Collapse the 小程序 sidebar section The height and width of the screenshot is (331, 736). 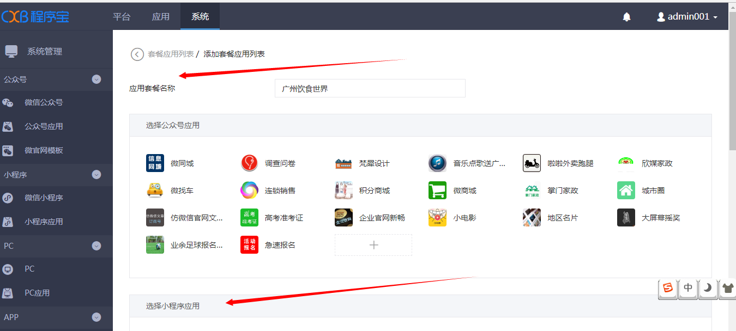[x=96, y=175]
